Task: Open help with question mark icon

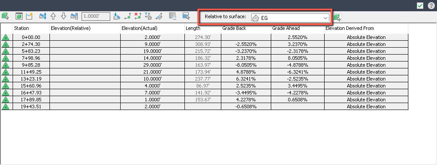Action: pos(431,6)
